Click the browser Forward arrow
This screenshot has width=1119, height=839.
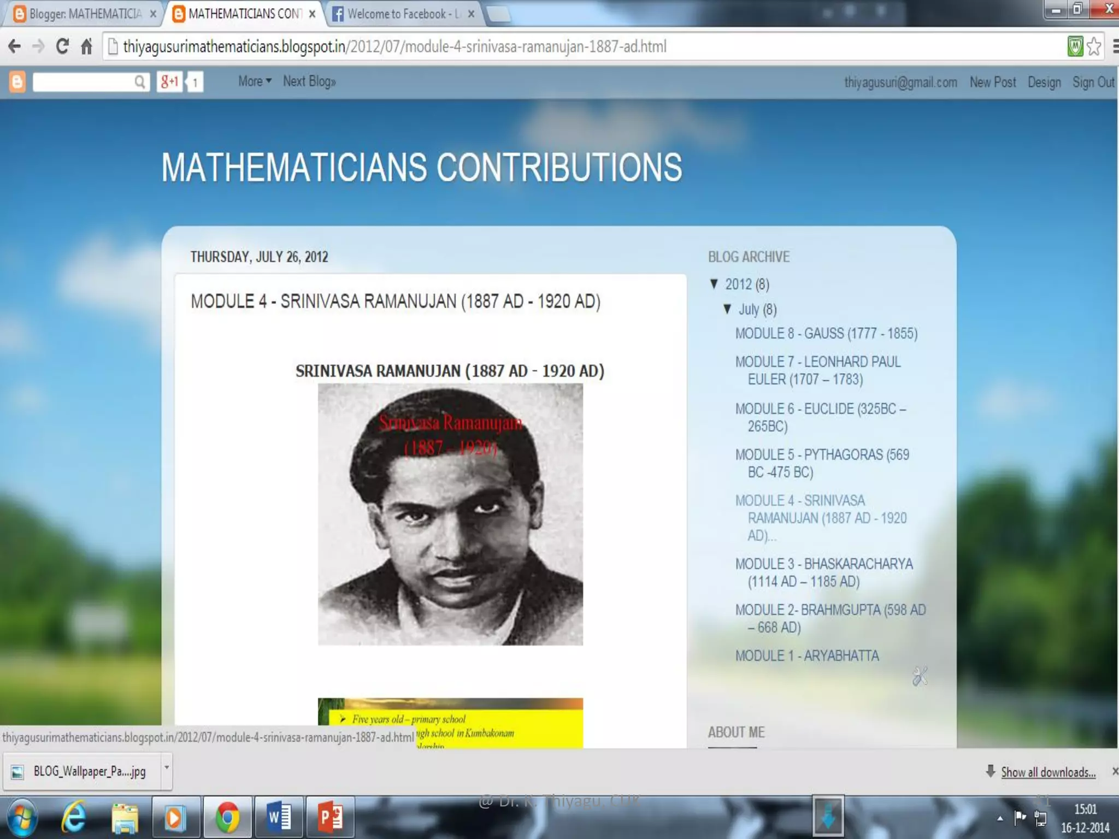pos(38,47)
